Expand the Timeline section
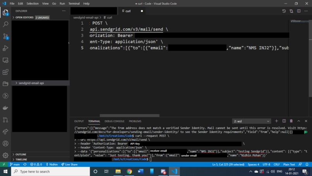 tap(41, 159)
